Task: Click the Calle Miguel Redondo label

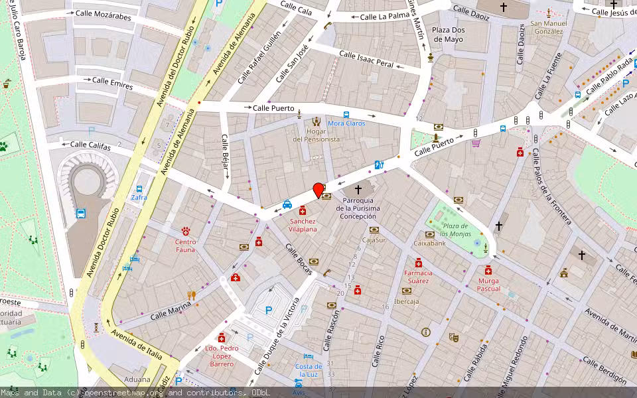Action: point(512,367)
